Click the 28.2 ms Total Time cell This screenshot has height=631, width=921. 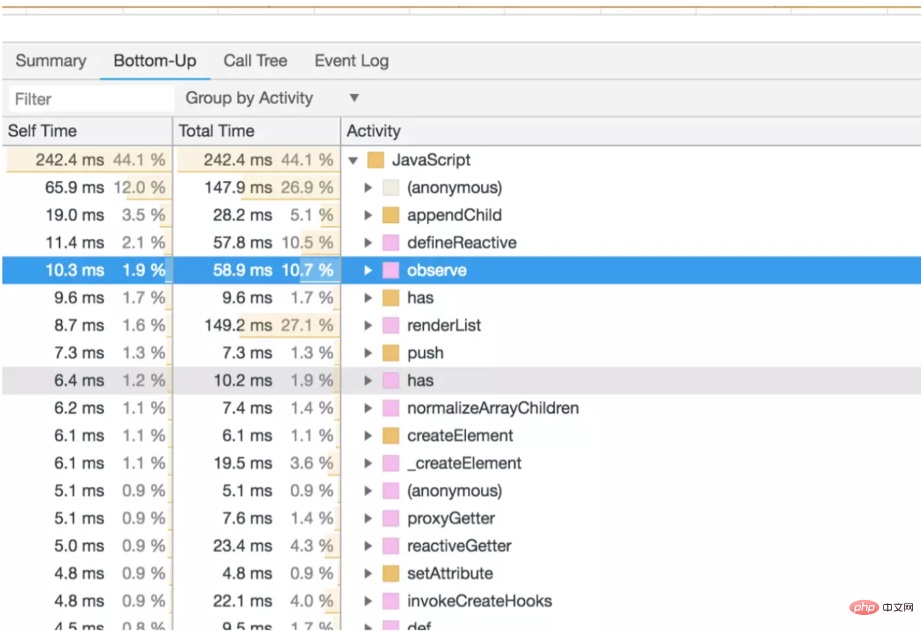tap(256, 215)
